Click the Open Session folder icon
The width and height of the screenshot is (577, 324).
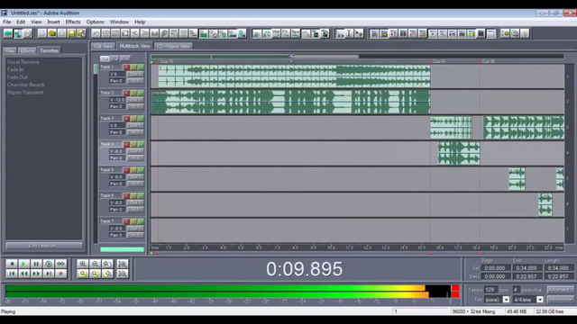pos(52,34)
